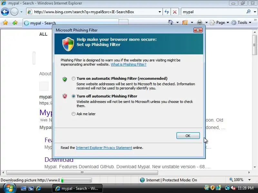The height and width of the screenshot is (193, 258).
Task: Expand the Print dropdown arrow
Action: coord(206,23)
